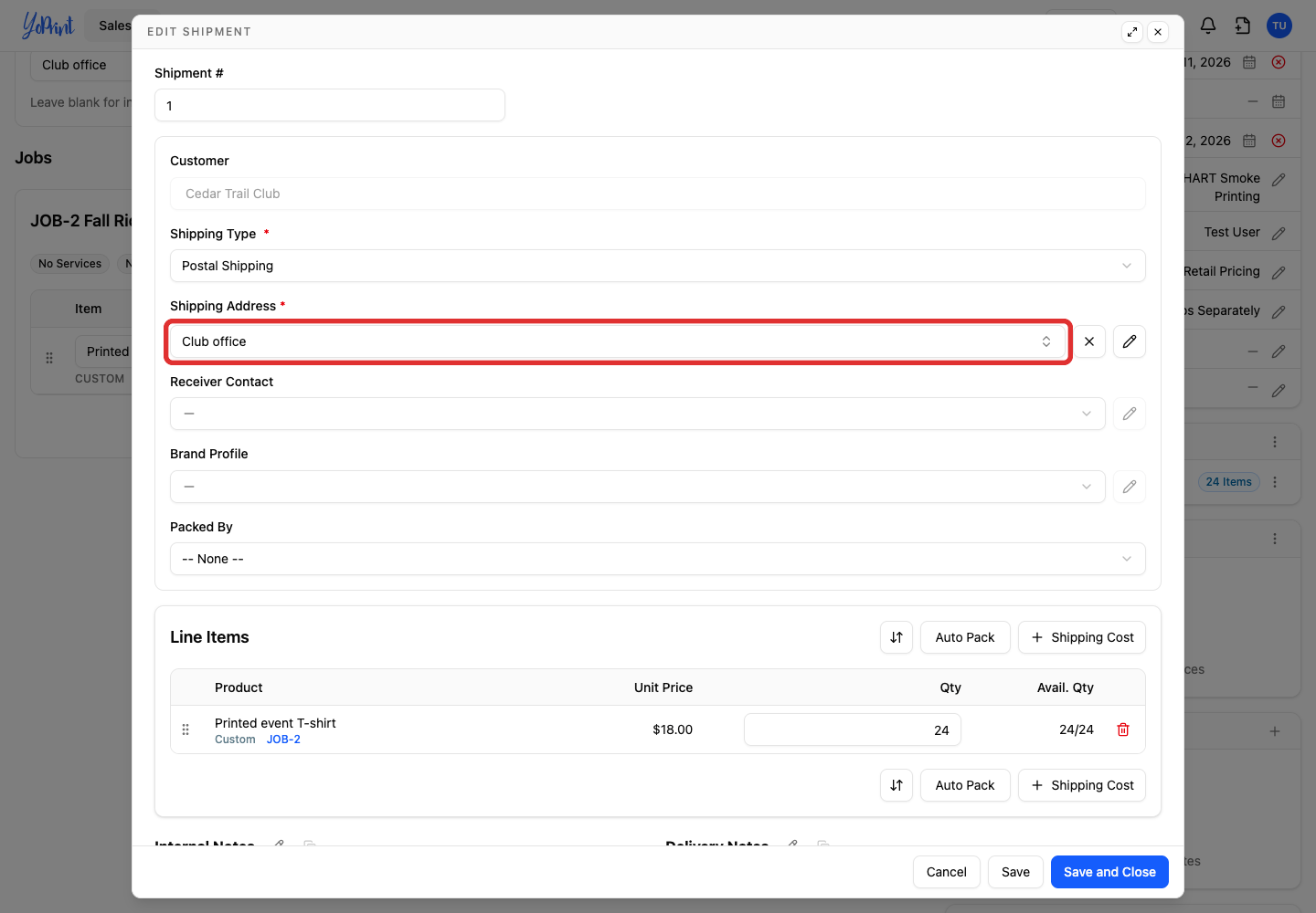Click the YoPrint logo
Viewport: 1316px width, 913px height.
click(x=48, y=26)
